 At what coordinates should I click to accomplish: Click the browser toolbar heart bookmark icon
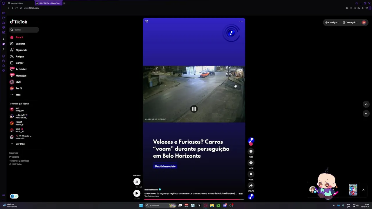(367, 8)
